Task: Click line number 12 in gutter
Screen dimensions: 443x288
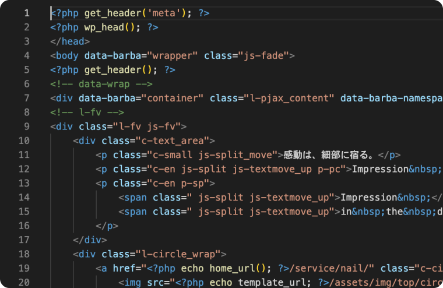Action: tap(24, 168)
